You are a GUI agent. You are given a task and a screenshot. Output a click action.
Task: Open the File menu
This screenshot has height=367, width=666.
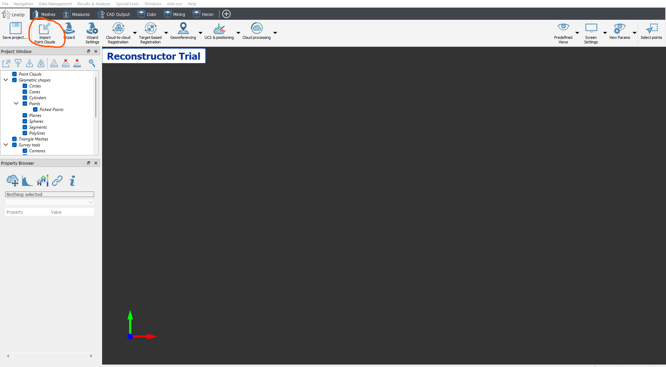(5, 4)
